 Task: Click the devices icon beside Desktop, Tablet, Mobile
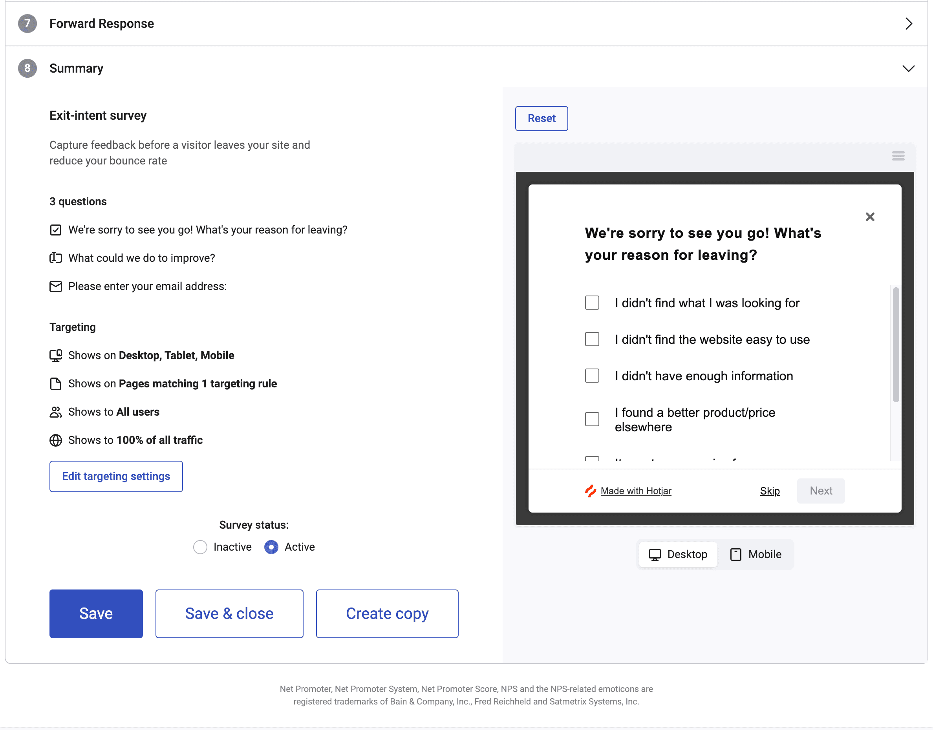tap(56, 355)
